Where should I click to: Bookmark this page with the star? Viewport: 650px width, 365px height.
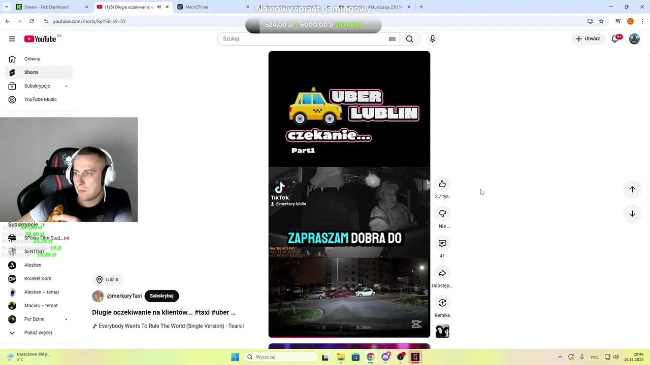click(x=601, y=21)
